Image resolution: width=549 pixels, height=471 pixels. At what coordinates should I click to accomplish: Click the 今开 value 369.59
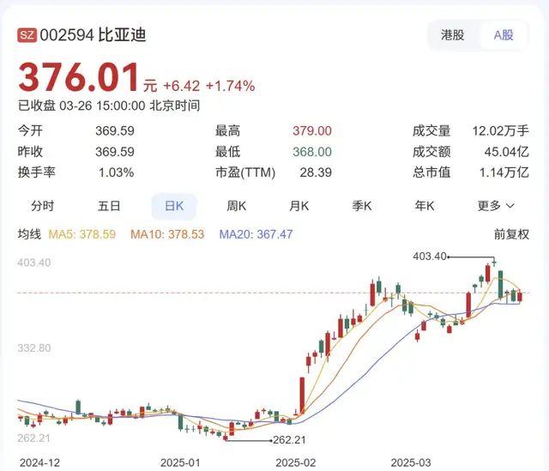pos(115,131)
